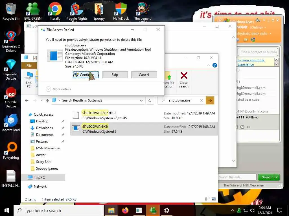
Task: Open the Bejeweled 2 Deluxe desktop shortcut
Action: pos(11,42)
